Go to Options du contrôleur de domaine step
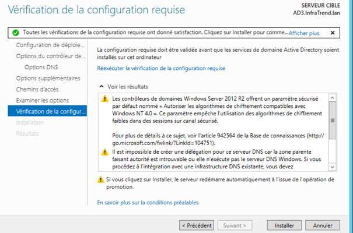This screenshot has width=353, height=233. (x=51, y=56)
